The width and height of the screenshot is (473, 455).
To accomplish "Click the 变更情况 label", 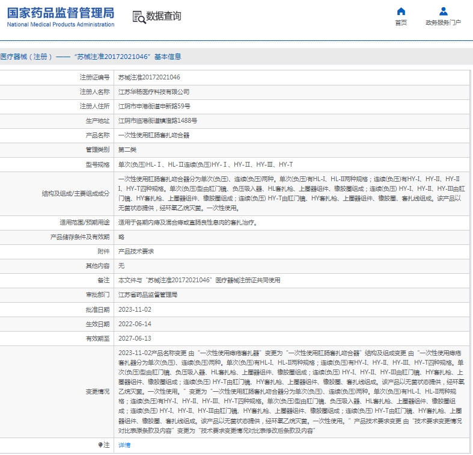I will point(97,392).
